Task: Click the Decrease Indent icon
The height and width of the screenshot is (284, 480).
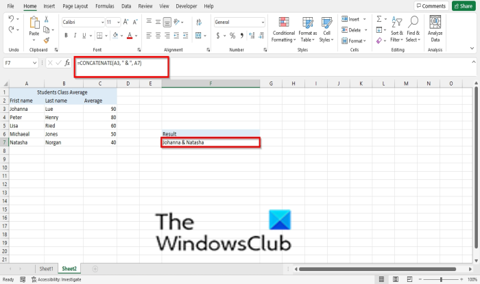Action: coord(176,36)
